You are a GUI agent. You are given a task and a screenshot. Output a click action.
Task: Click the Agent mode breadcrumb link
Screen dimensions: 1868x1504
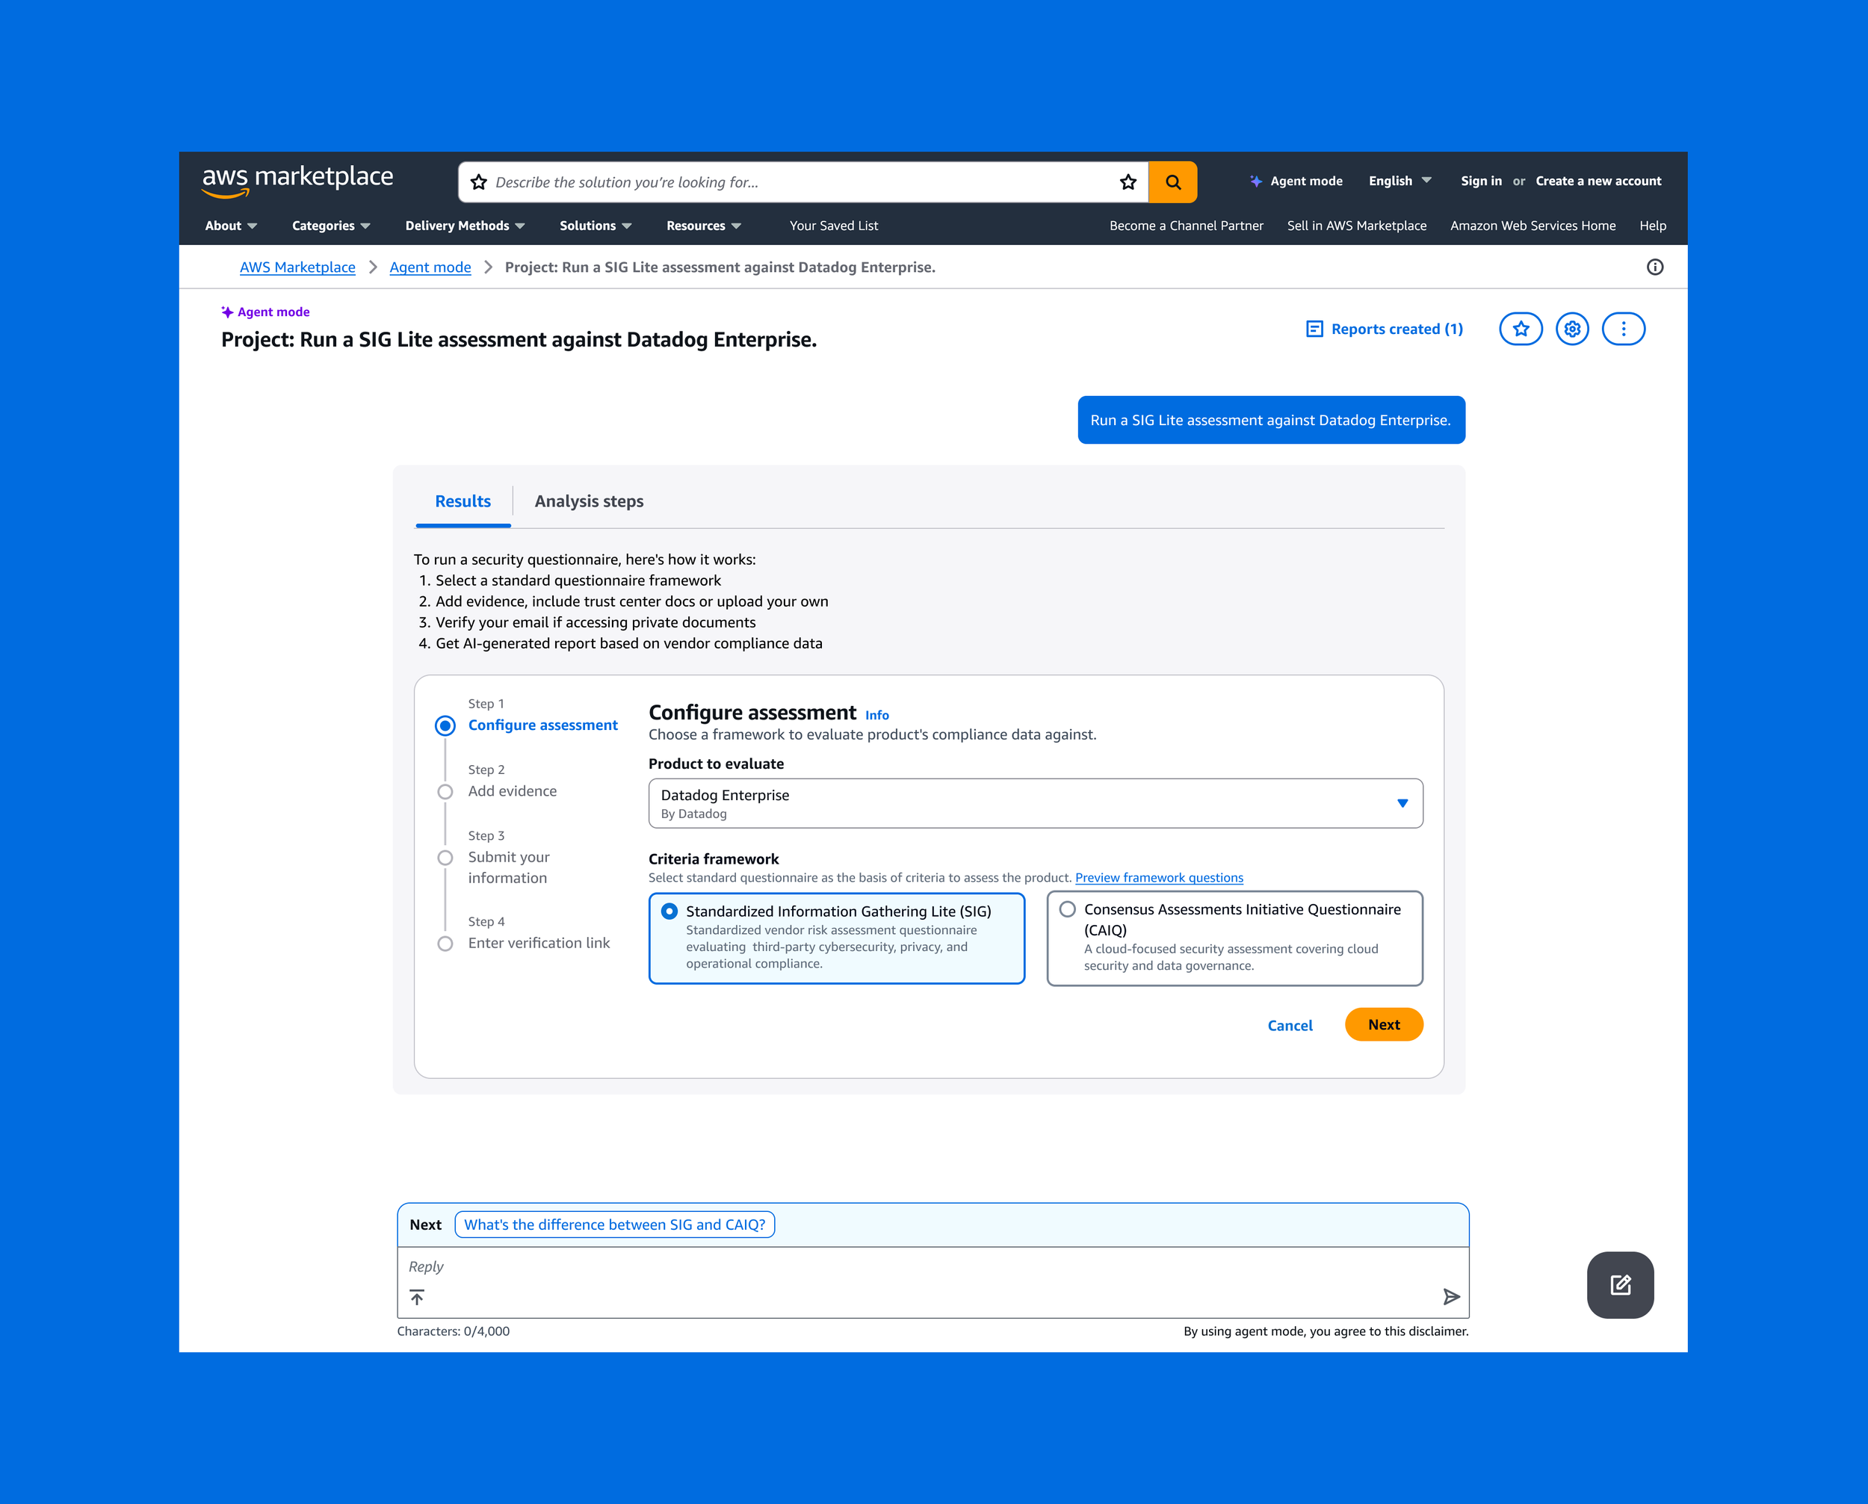pyautogui.click(x=430, y=267)
